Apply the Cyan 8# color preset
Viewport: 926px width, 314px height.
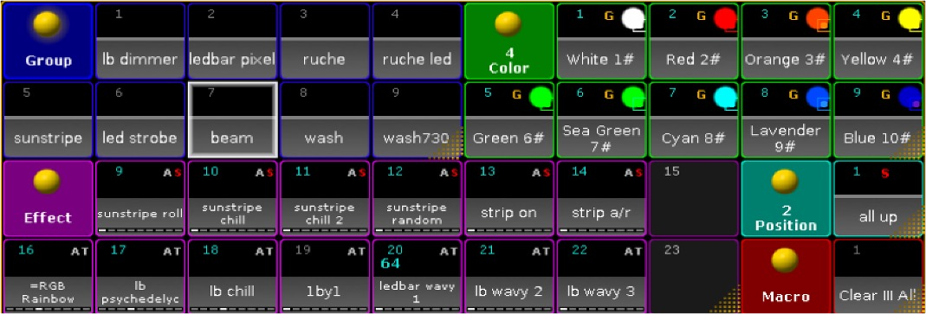pyautogui.click(x=693, y=120)
